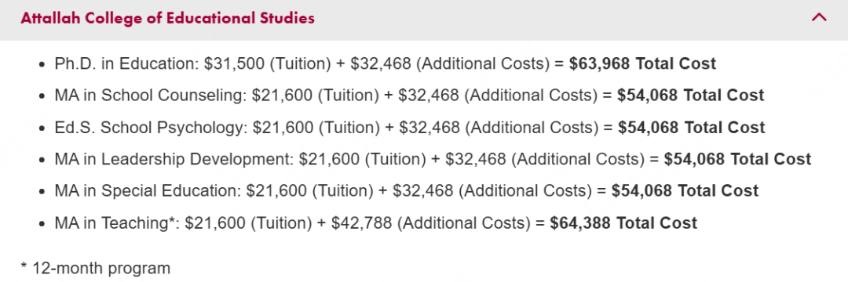Click the $31,500 tuition amount
Screen dimensions: 848x282
tap(235, 63)
